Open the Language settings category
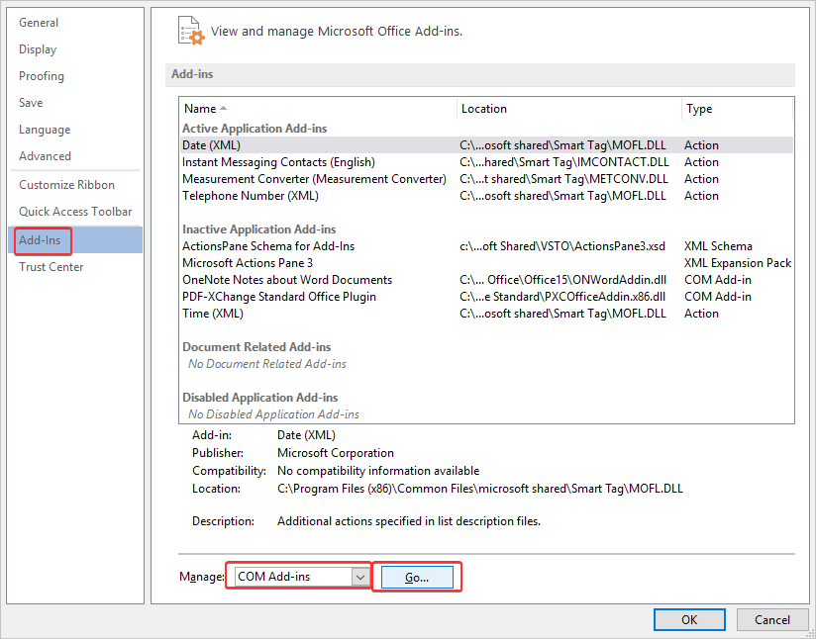The height and width of the screenshot is (639, 816). [x=45, y=130]
